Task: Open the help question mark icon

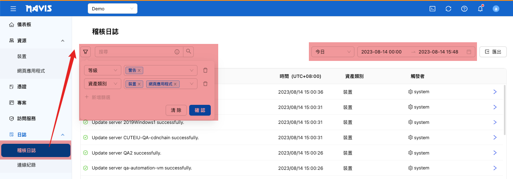Action: (x=464, y=9)
